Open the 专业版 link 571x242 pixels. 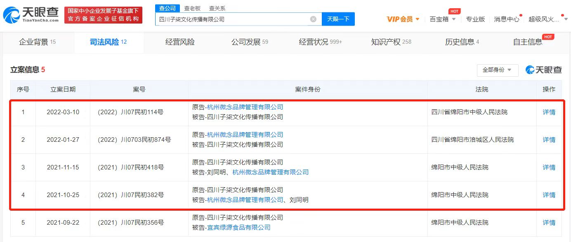pyautogui.click(x=475, y=19)
